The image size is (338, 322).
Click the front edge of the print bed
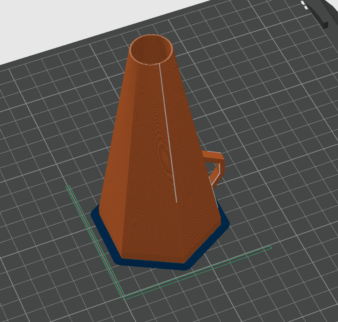[164, 317]
